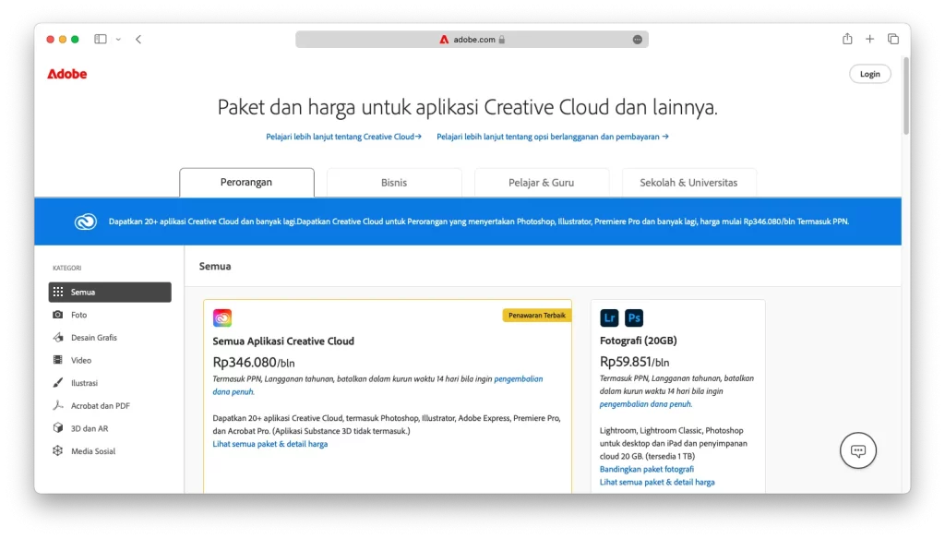Toggle the Safari sidebar icon
The height and width of the screenshot is (539, 945).
tap(101, 39)
